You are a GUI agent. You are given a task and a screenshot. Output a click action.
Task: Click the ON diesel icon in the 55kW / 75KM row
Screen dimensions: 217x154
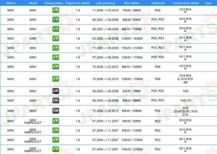[55, 91]
